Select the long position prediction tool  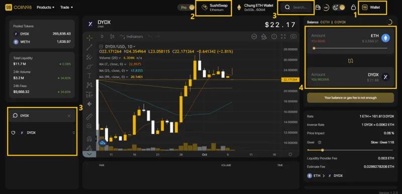coord(89,94)
